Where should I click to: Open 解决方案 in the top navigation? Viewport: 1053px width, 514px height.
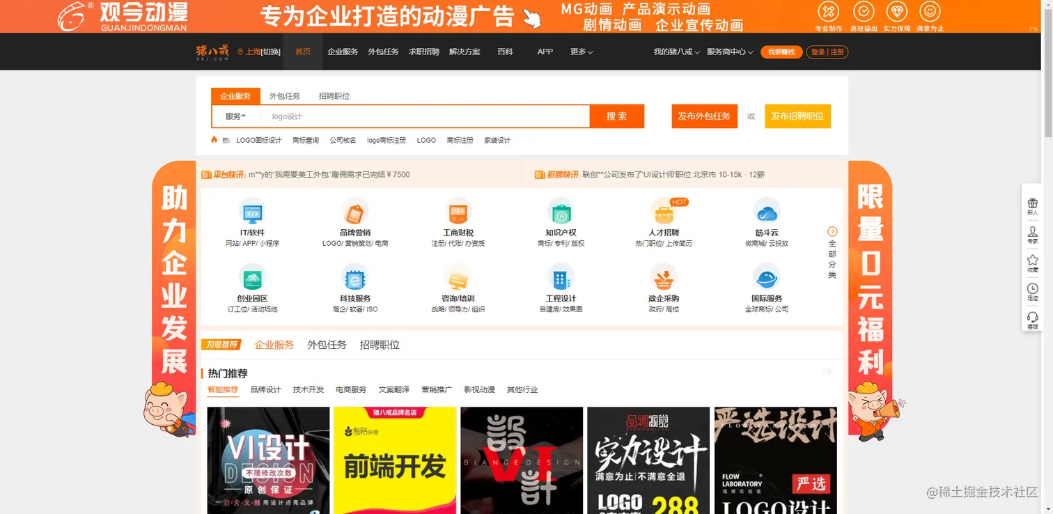[465, 52]
